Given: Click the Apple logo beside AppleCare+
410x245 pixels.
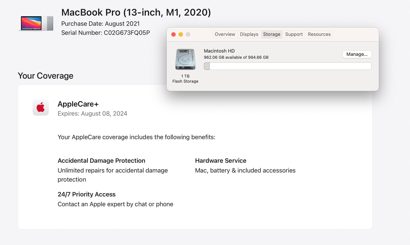Looking at the screenshot, I should coord(41,108).
